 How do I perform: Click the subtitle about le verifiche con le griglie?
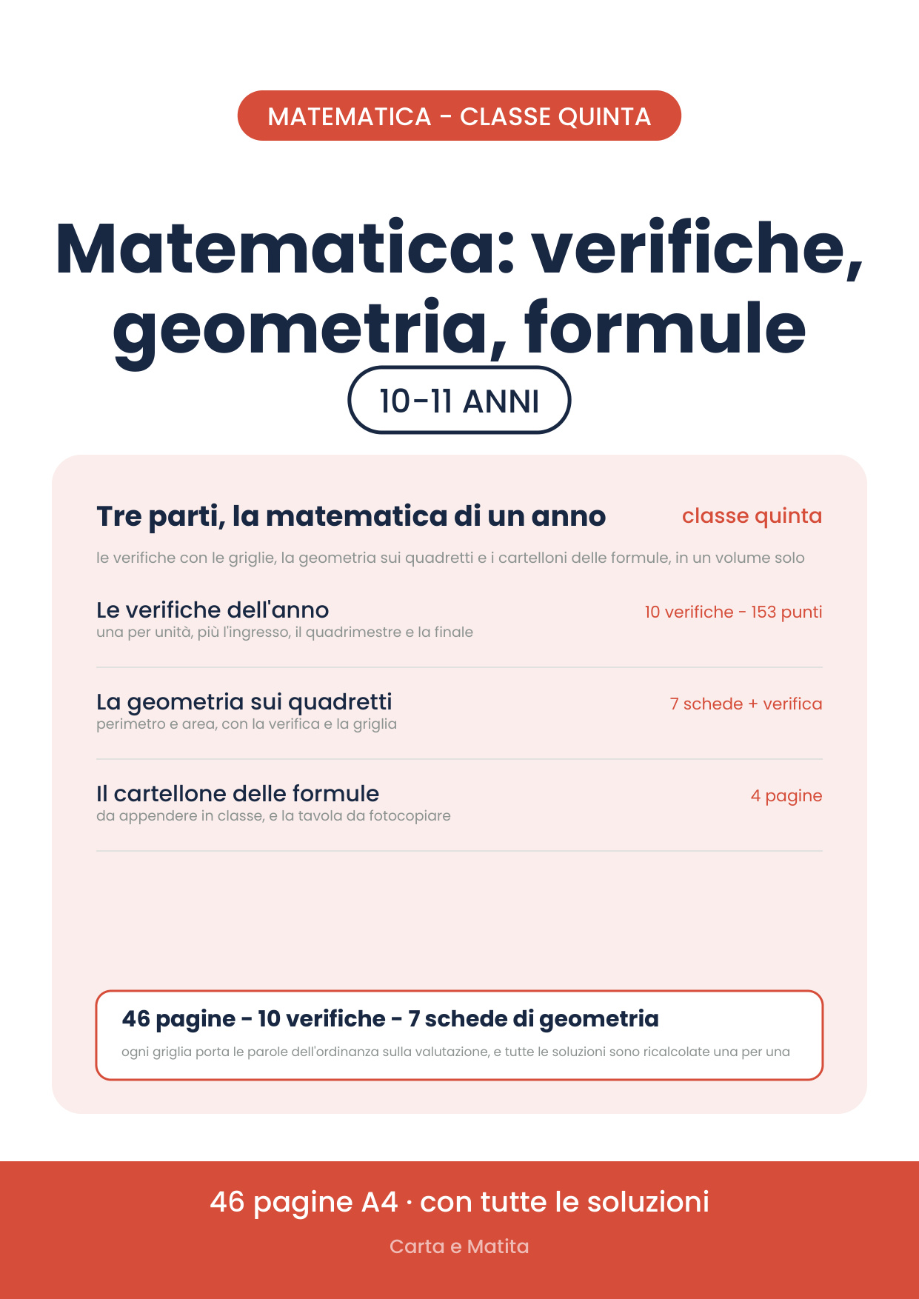(450, 558)
